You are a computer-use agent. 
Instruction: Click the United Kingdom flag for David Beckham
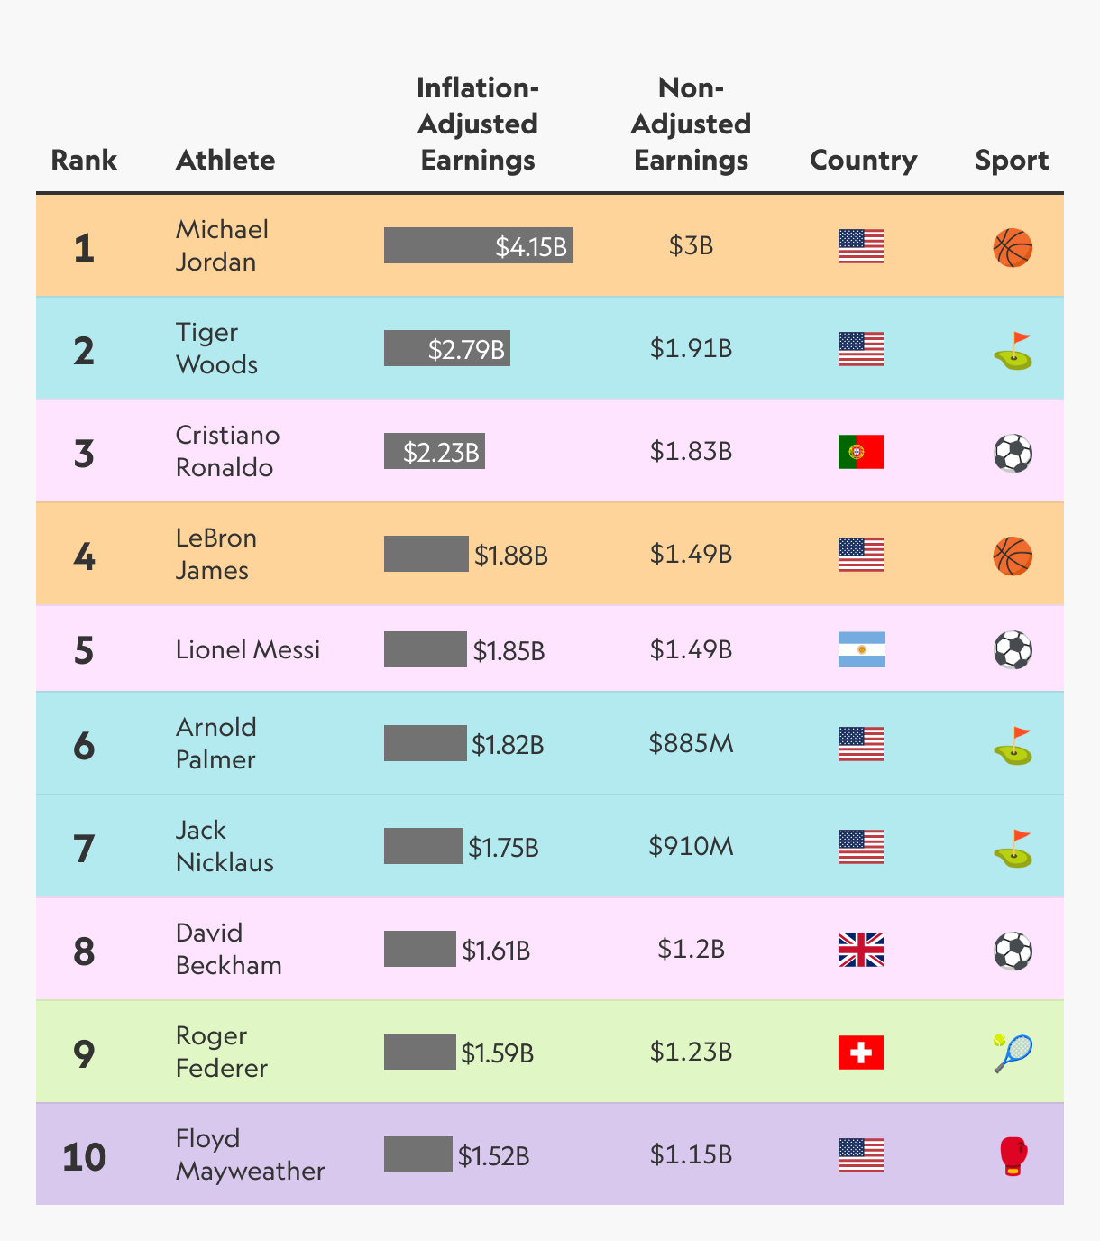pos(861,950)
